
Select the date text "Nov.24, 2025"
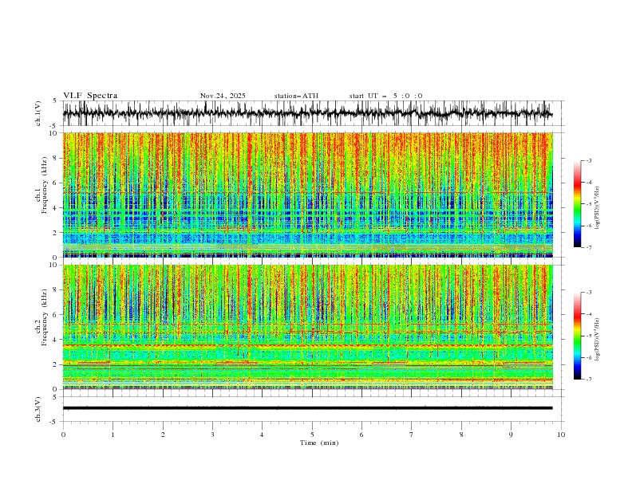(x=223, y=96)
